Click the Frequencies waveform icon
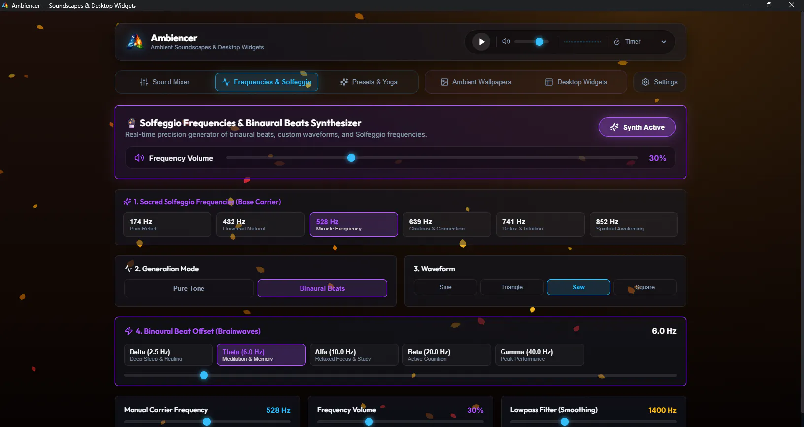The height and width of the screenshot is (427, 804). coord(226,82)
